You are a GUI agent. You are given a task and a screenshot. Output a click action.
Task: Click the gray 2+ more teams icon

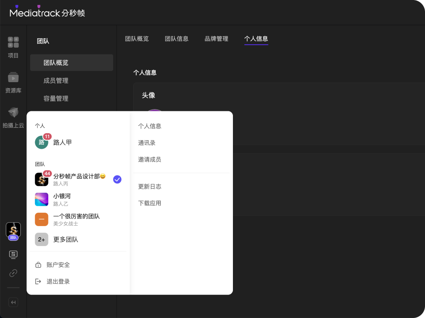pos(42,239)
